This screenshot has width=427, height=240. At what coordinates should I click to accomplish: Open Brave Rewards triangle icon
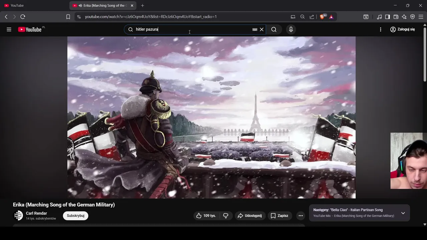(331, 17)
